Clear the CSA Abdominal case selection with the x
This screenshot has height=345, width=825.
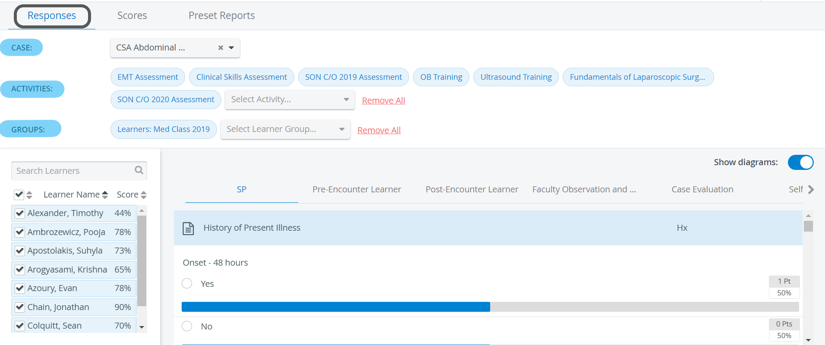220,48
